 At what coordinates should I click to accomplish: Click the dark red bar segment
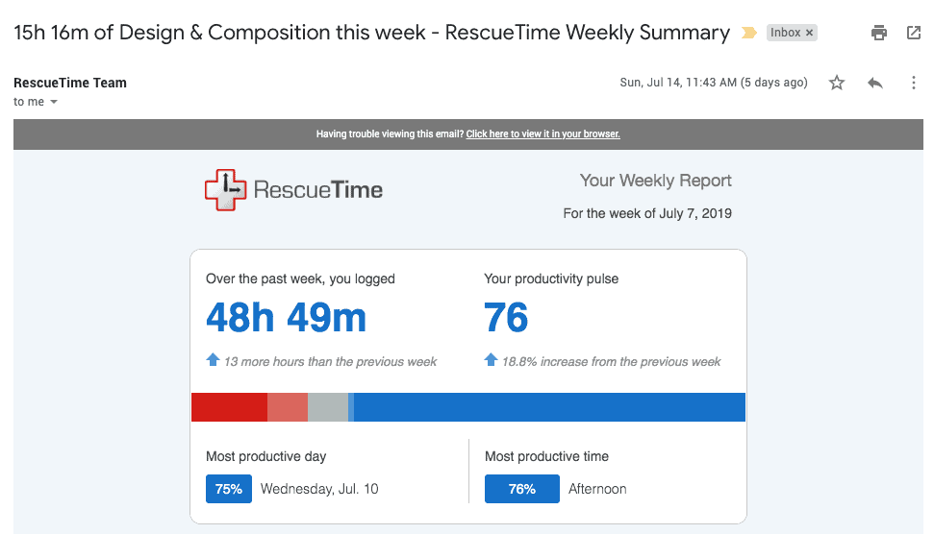[229, 407]
